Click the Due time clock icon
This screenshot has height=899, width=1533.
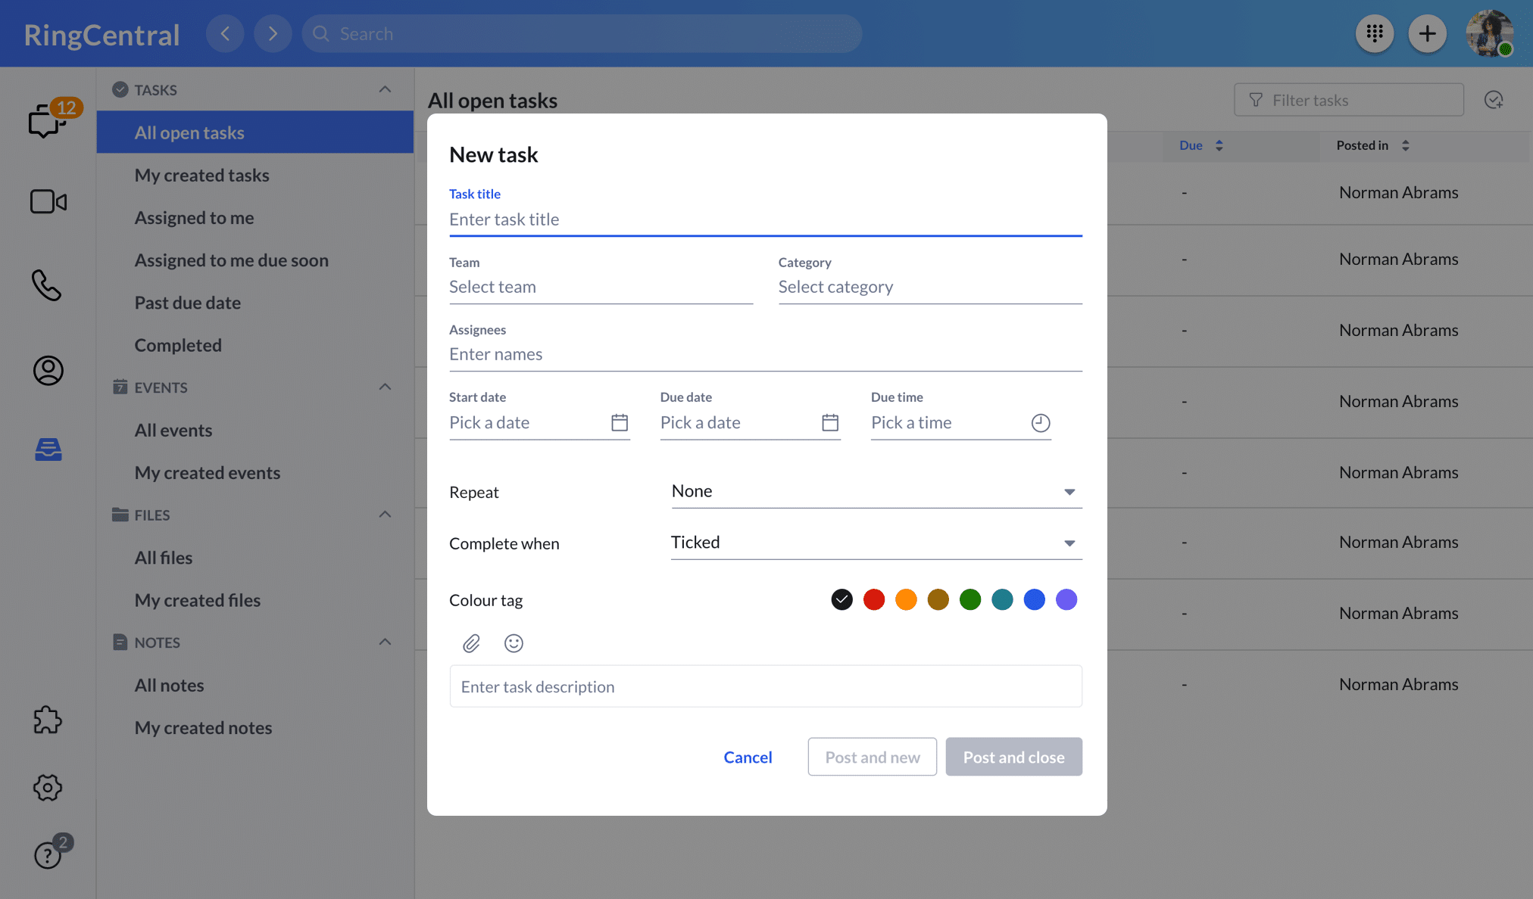1041,422
